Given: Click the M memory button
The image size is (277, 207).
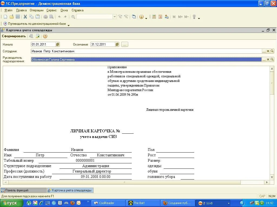Looking at the screenshot, I should [x=174, y=17].
